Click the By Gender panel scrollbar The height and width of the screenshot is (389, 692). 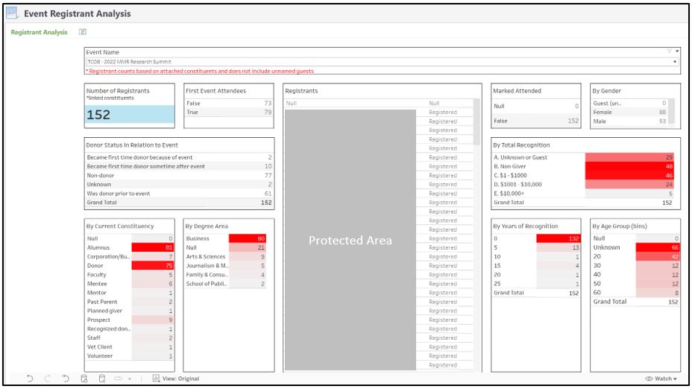[672, 111]
